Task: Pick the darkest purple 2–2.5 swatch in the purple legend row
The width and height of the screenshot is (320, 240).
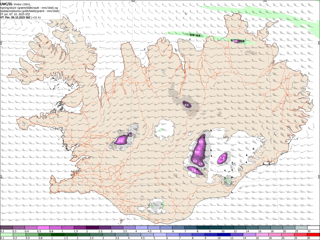Action: point(92,227)
